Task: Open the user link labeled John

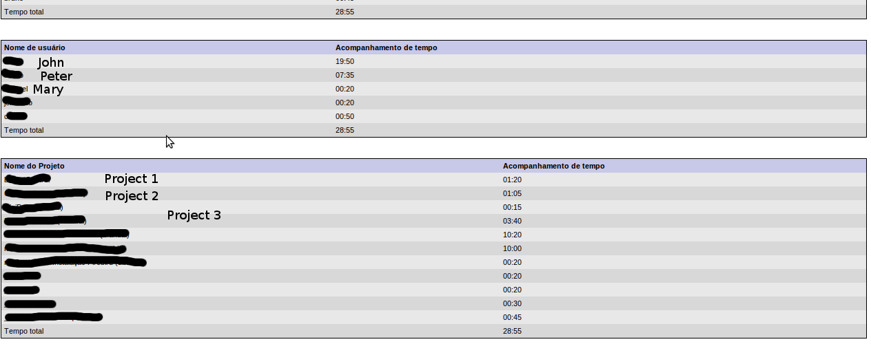Action: pyautogui.click(x=14, y=62)
